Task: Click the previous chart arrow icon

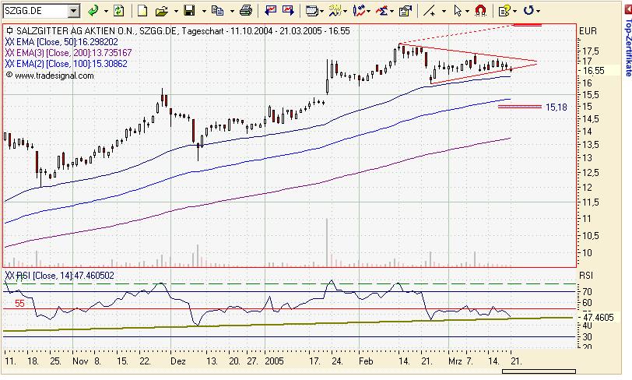Action: point(270,10)
